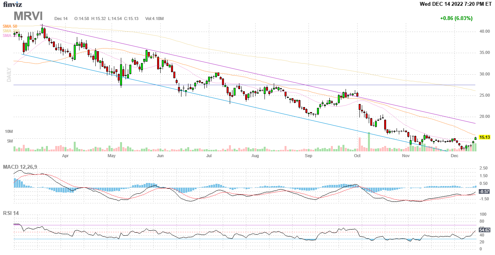Click the finviz logo
Image resolution: width=495 pixels, height=255 pixels.
pyautogui.click(x=13, y=5)
